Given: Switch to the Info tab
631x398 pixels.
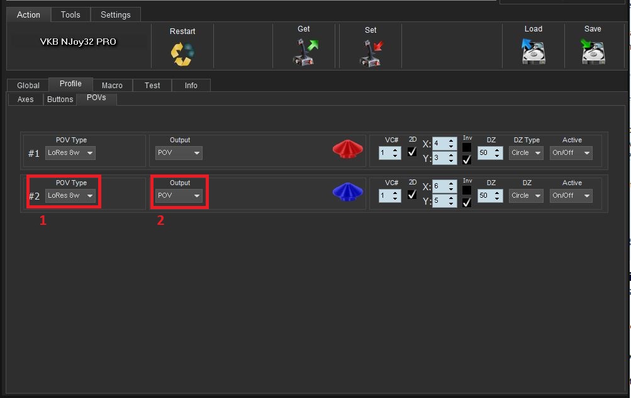Looking at the screenshot, I should [191, 86].
